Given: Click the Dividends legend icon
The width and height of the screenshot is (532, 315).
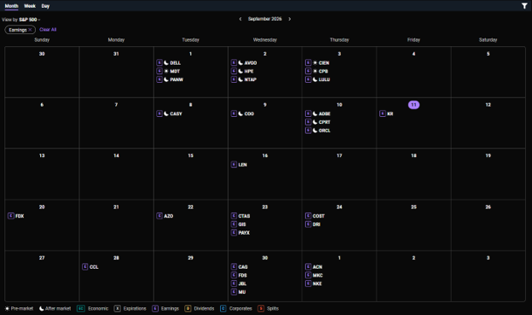Looking at the screenshot, I should pyautogui.click(x=188, y=308).
